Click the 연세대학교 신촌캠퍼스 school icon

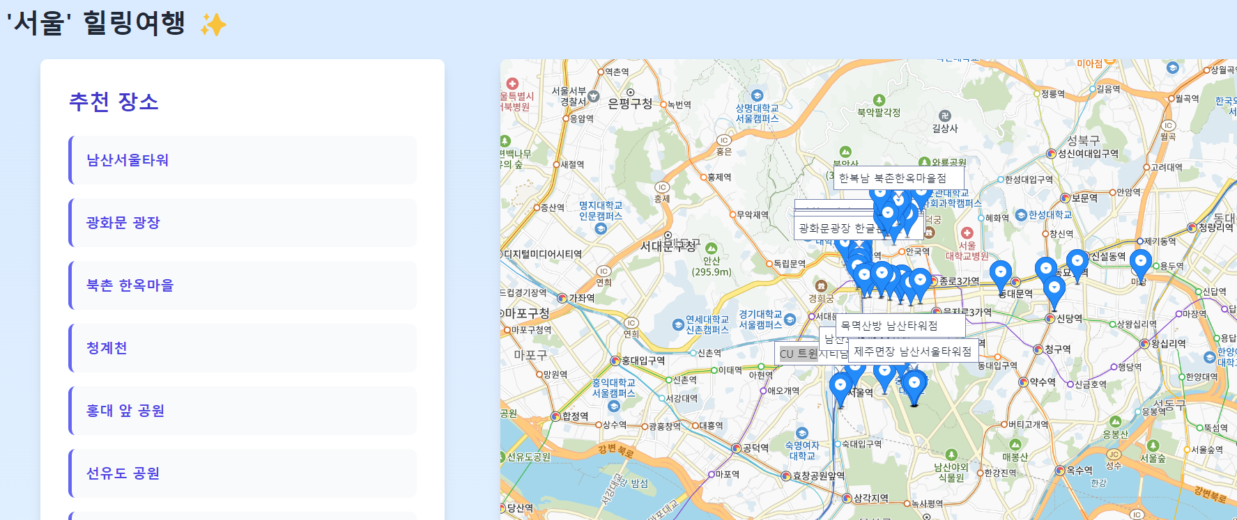coord(677,324)
